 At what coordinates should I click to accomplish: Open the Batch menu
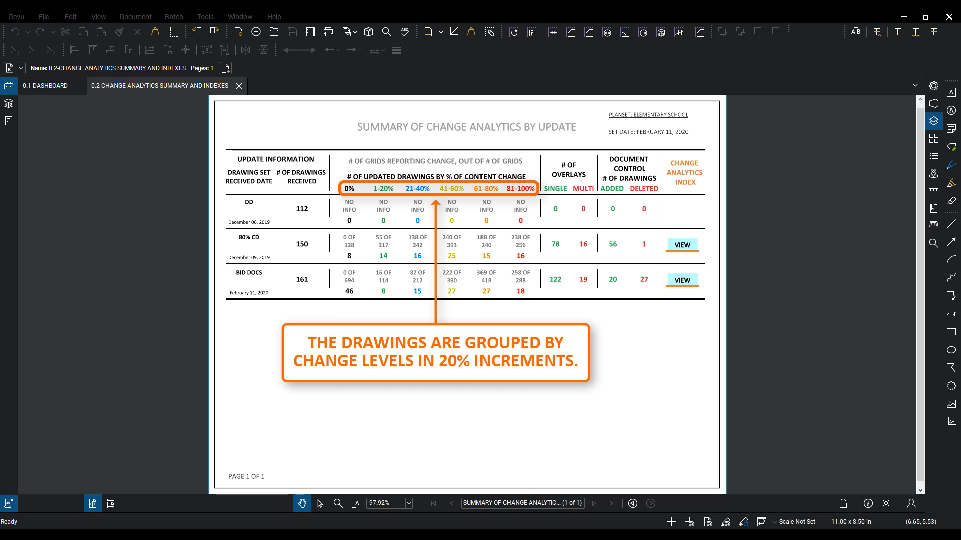(174, 16)
